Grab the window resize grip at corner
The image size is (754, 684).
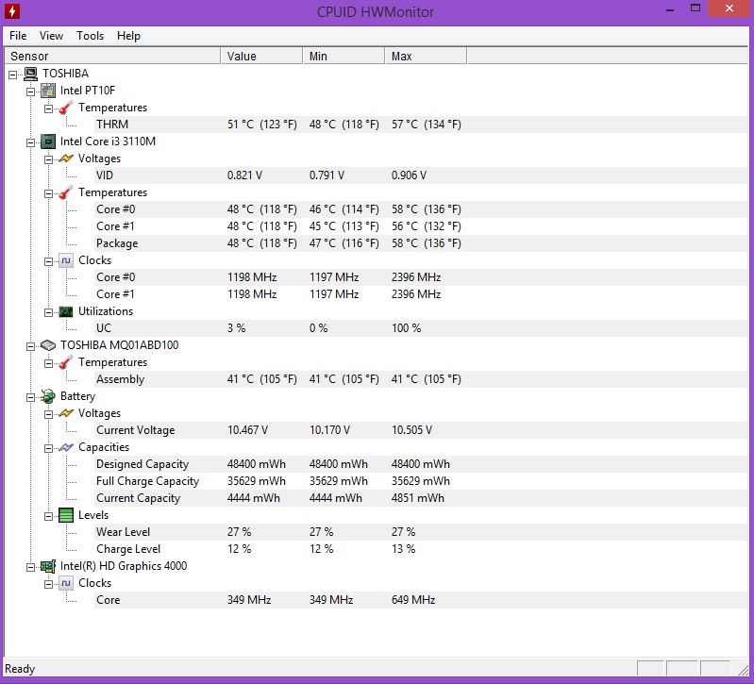[743, 669]
